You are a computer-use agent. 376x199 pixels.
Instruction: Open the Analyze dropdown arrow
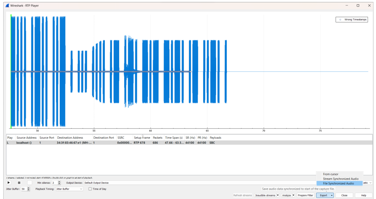click(293, 195)
